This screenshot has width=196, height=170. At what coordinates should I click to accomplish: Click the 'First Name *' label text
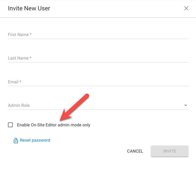(x=20, y=34)
